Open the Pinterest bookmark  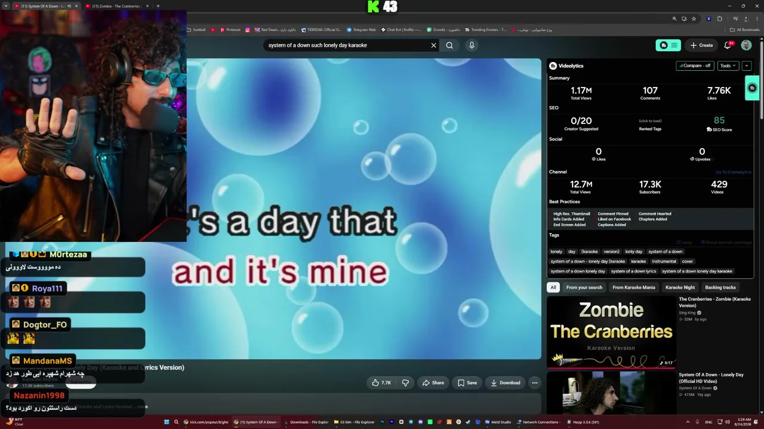coord(230,30)
